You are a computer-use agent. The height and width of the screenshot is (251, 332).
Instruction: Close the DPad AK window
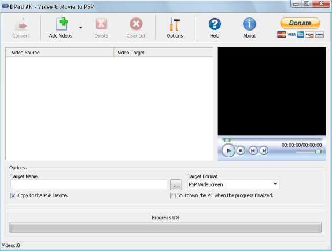click(321, 3)
